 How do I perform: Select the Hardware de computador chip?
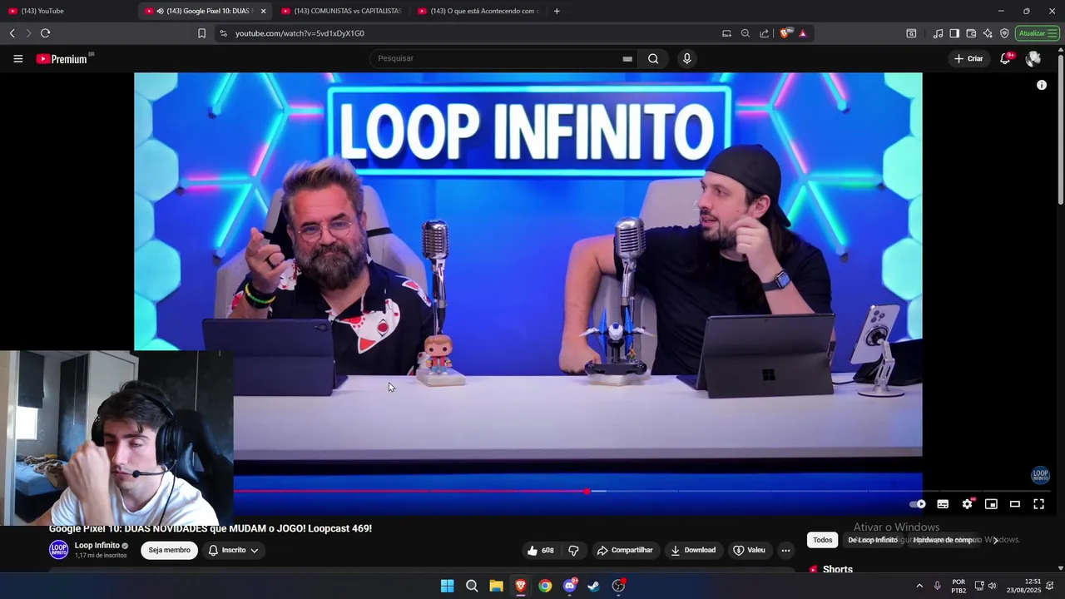(945, 540)
